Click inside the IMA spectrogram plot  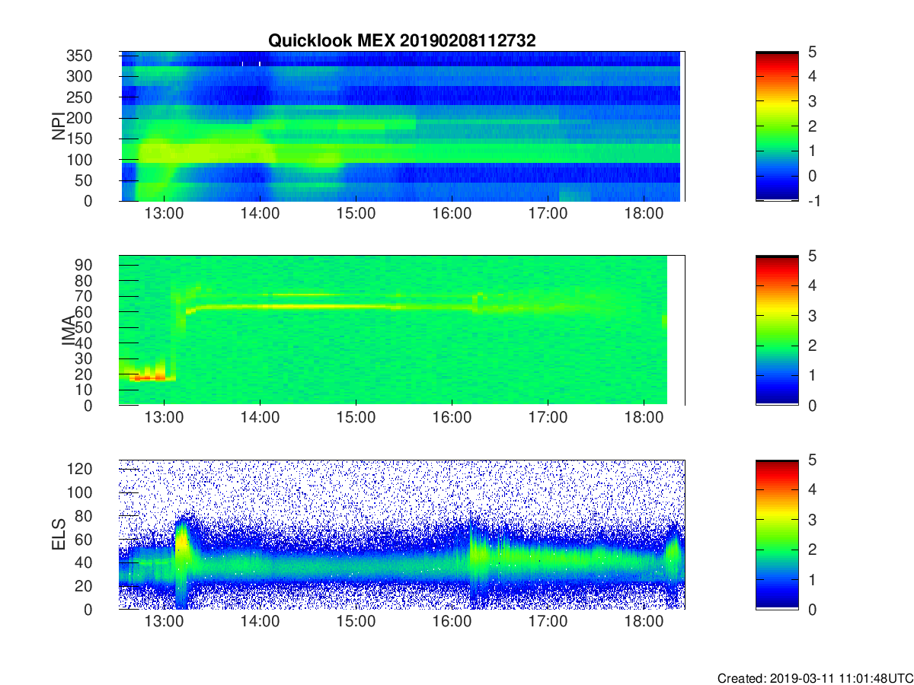[401, 330]
